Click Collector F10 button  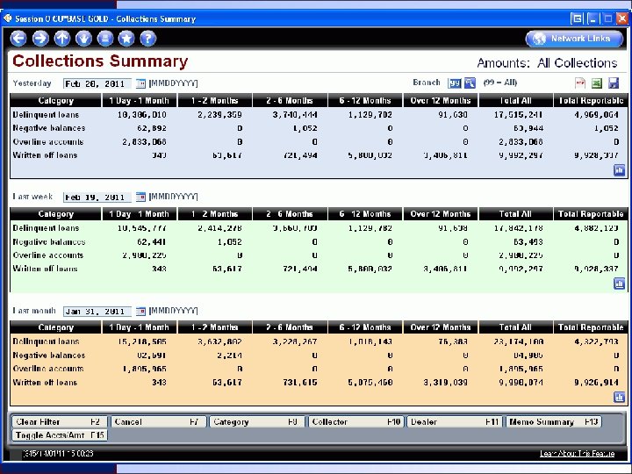point(355,421)
